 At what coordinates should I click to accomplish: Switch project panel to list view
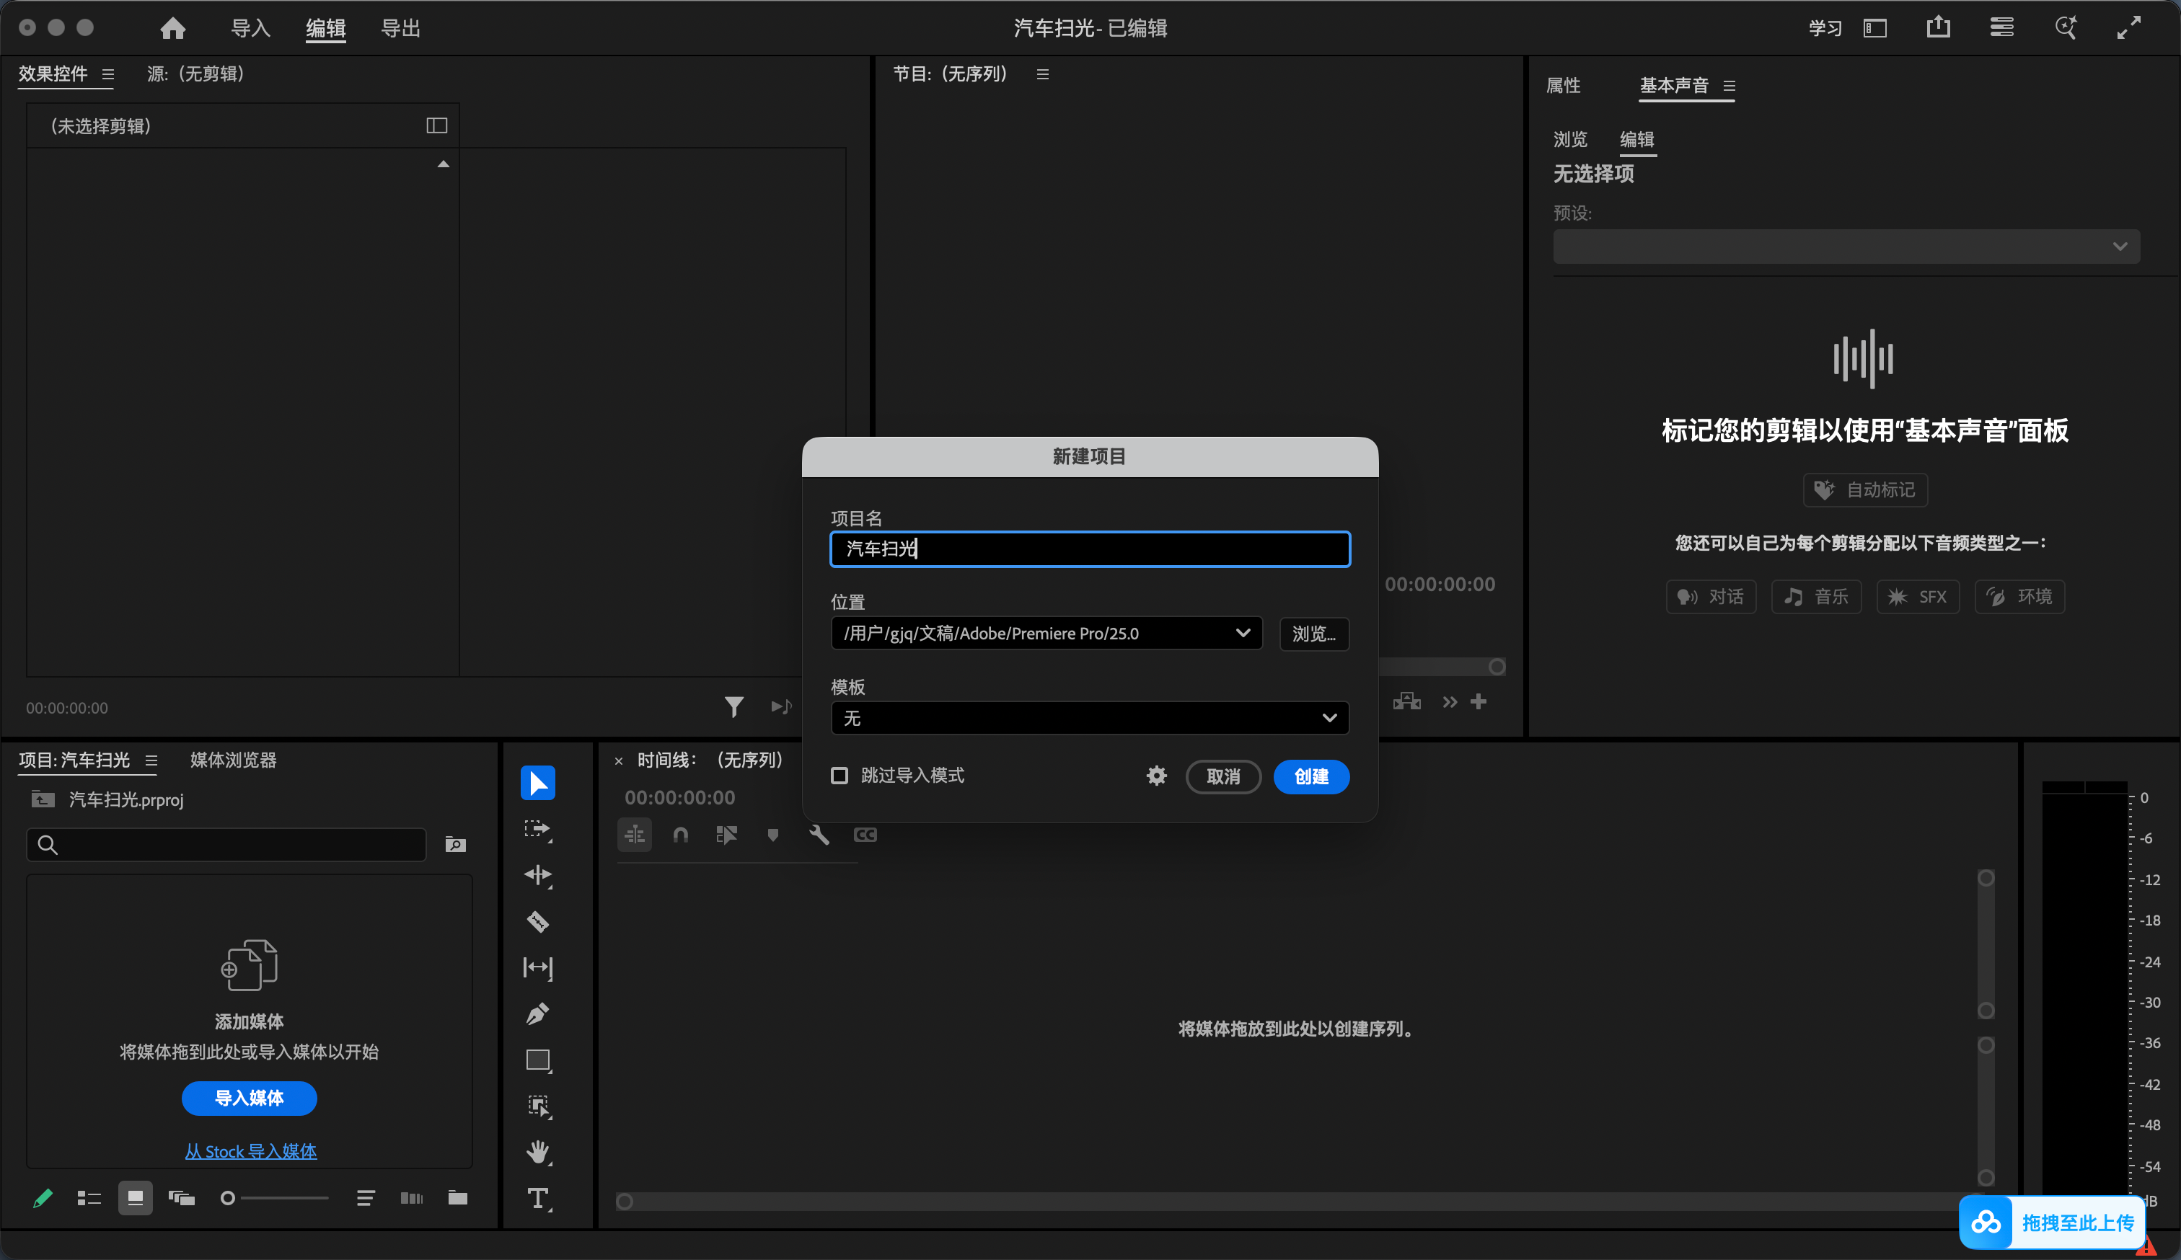coord(89,1198)
